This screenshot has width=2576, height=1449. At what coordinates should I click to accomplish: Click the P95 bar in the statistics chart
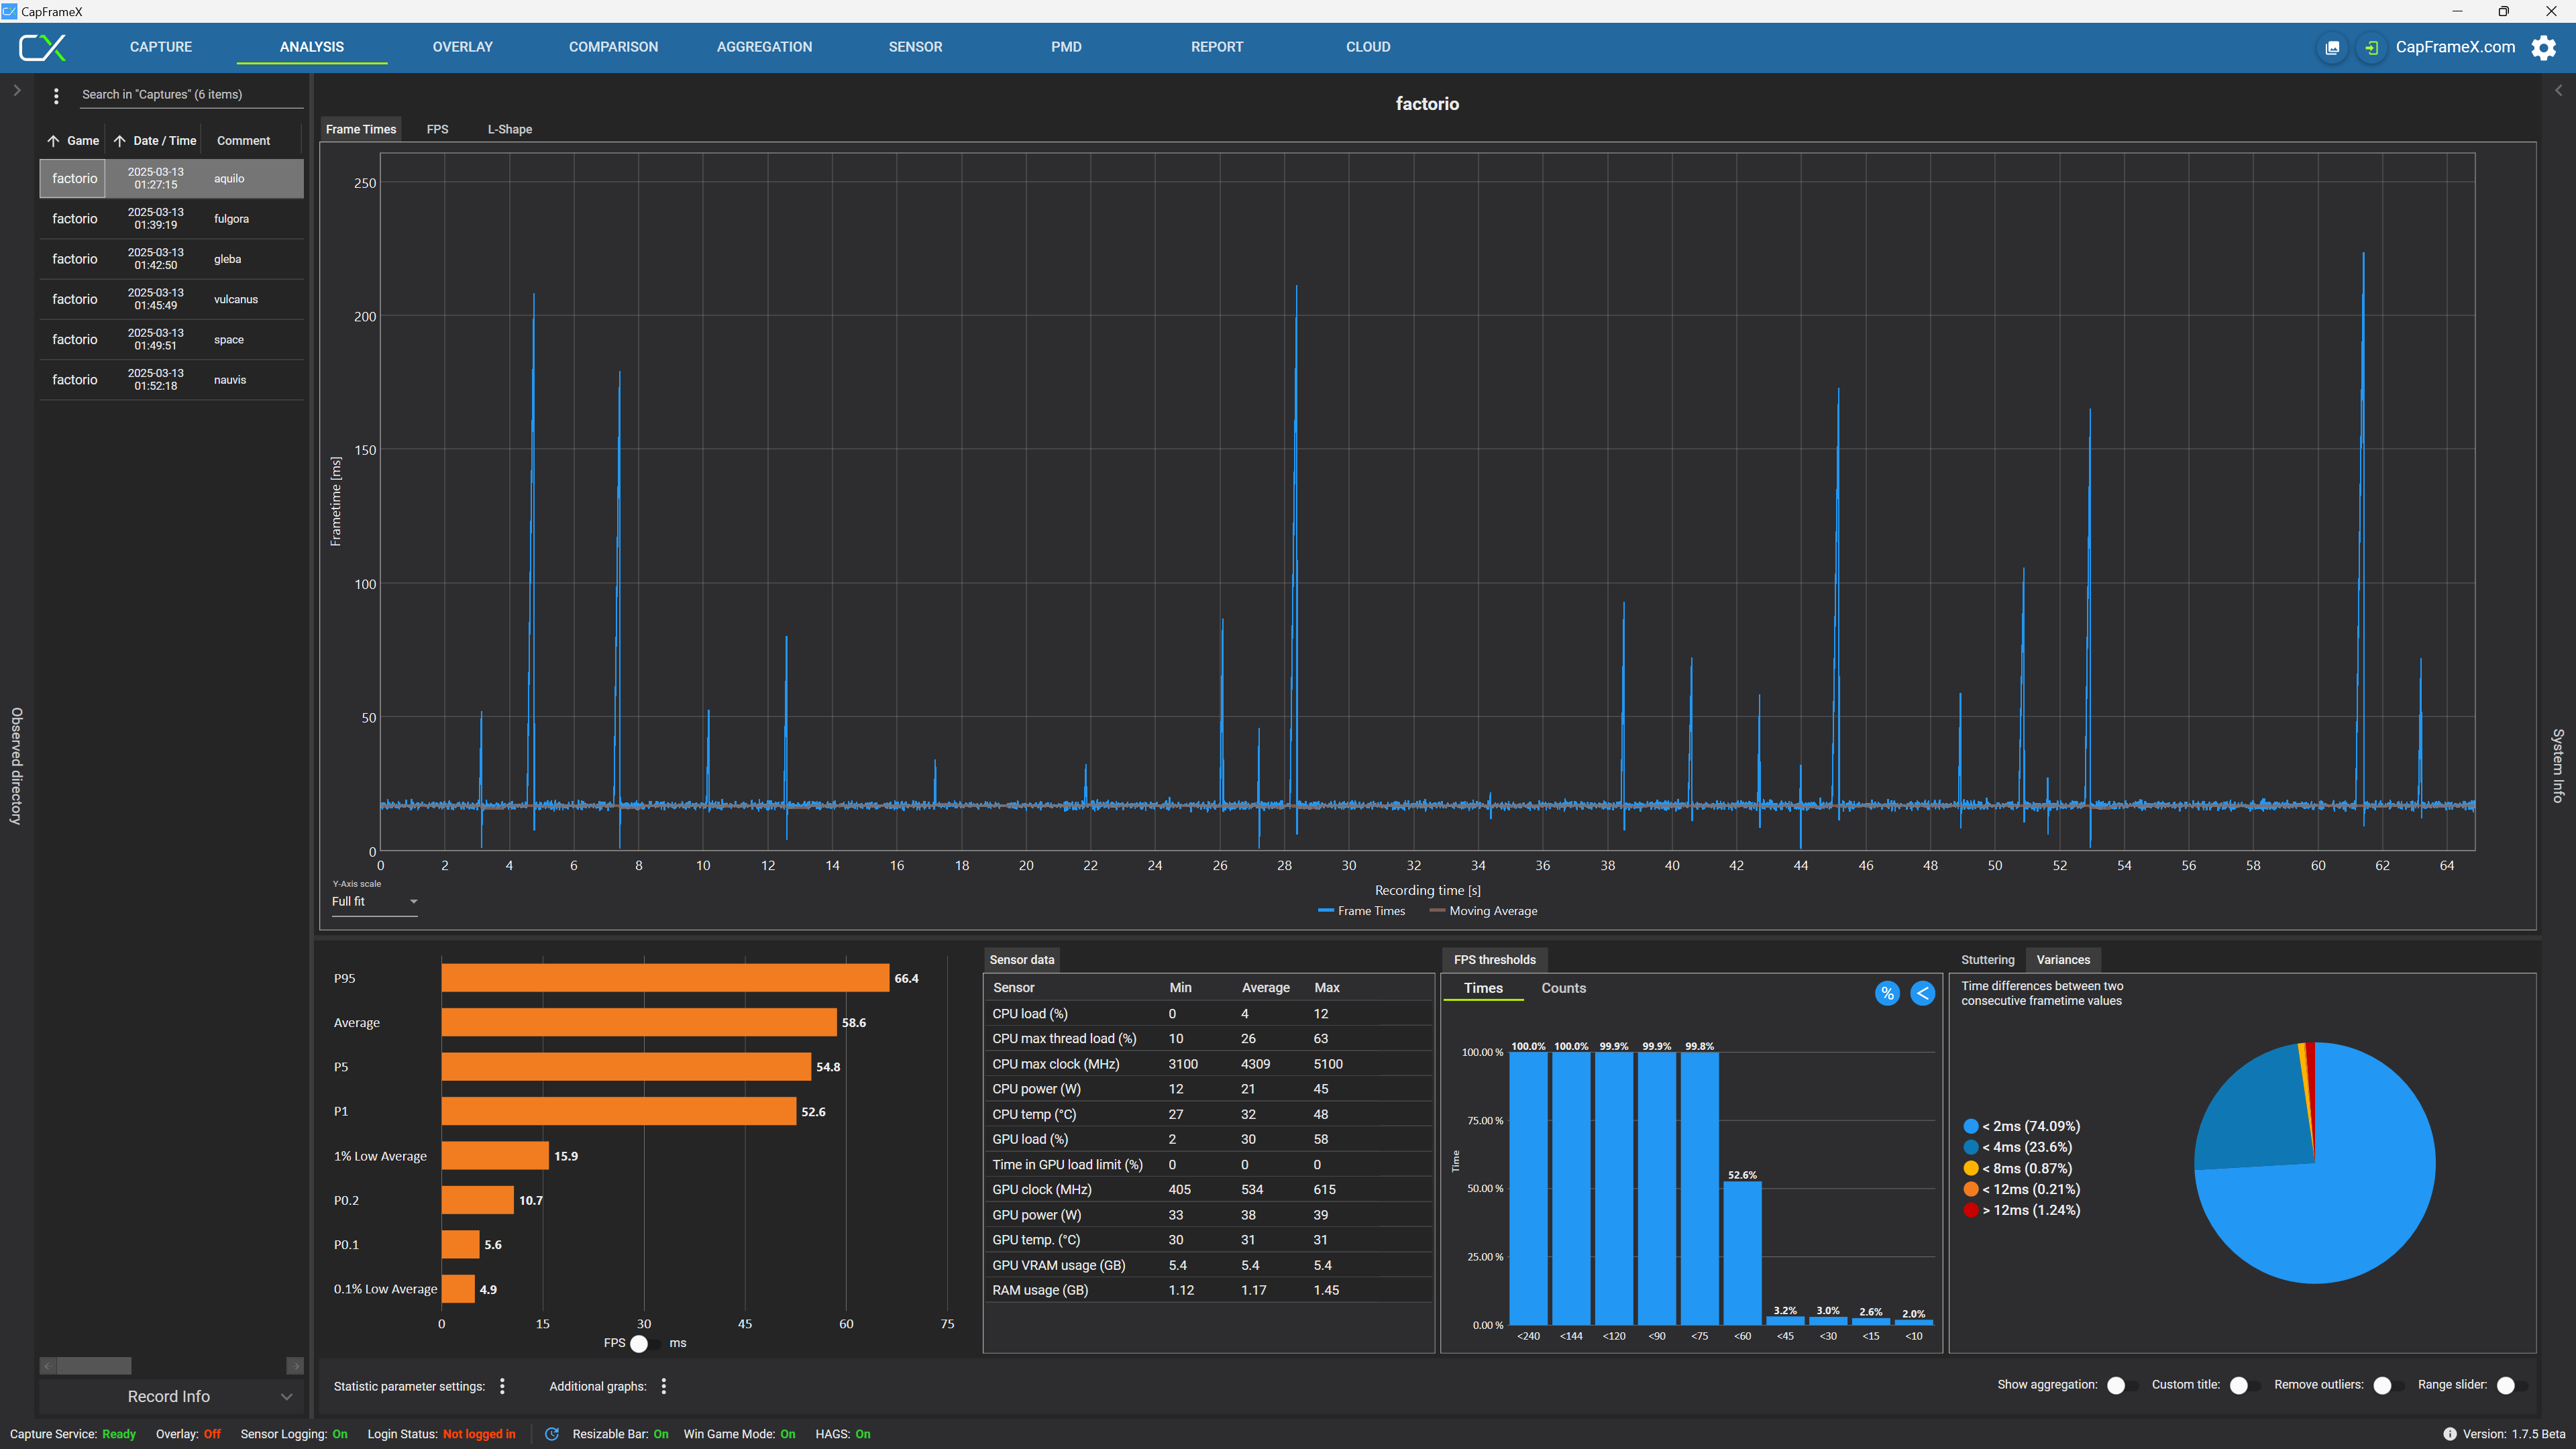[665, 978]
